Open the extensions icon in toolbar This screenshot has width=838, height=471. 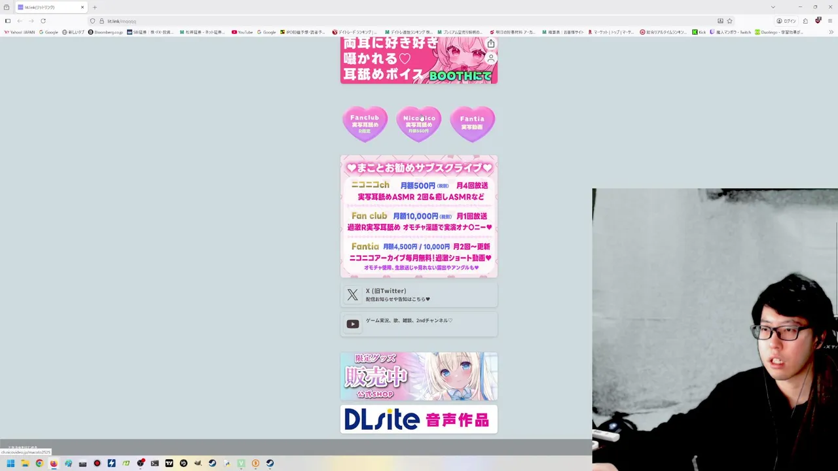coord(805,21)
